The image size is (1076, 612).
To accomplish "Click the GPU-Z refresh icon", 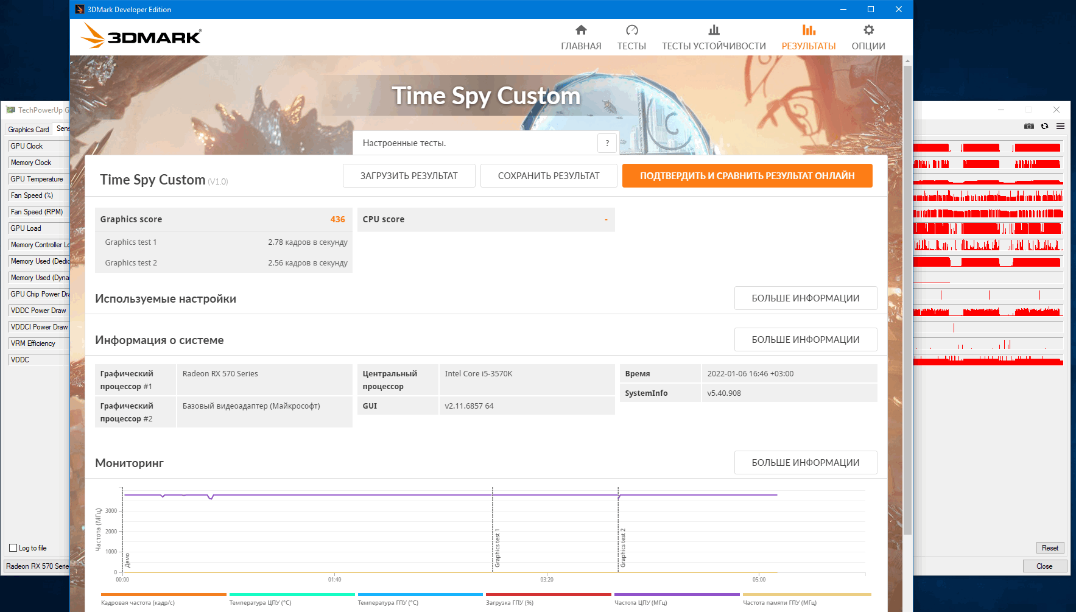I will click(x=1045, y=126).
